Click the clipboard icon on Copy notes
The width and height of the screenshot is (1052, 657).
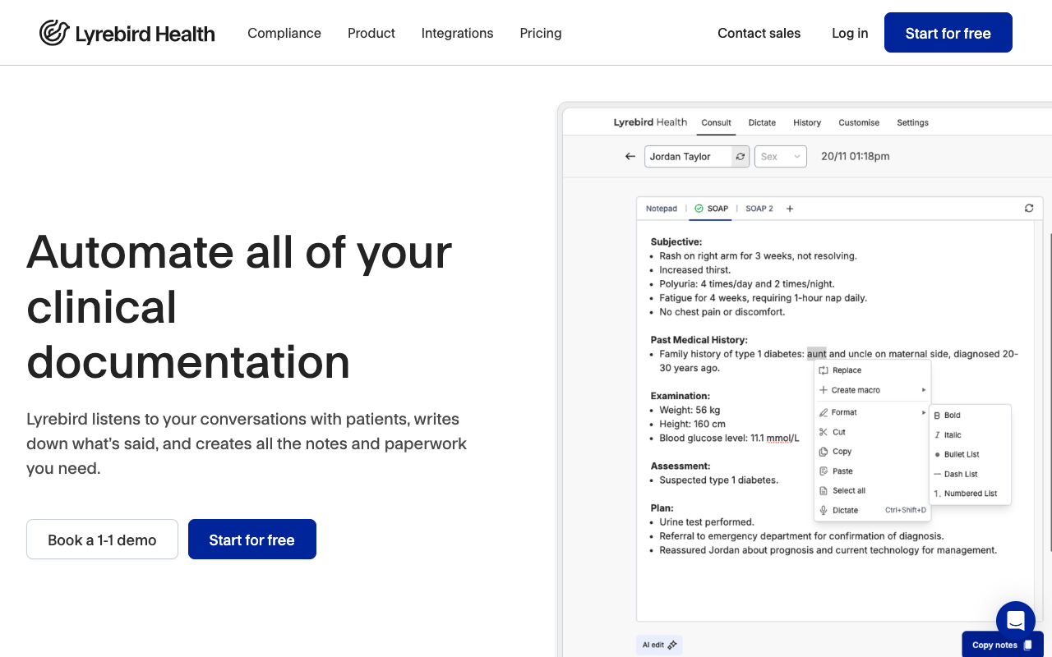click(1028, 646)
